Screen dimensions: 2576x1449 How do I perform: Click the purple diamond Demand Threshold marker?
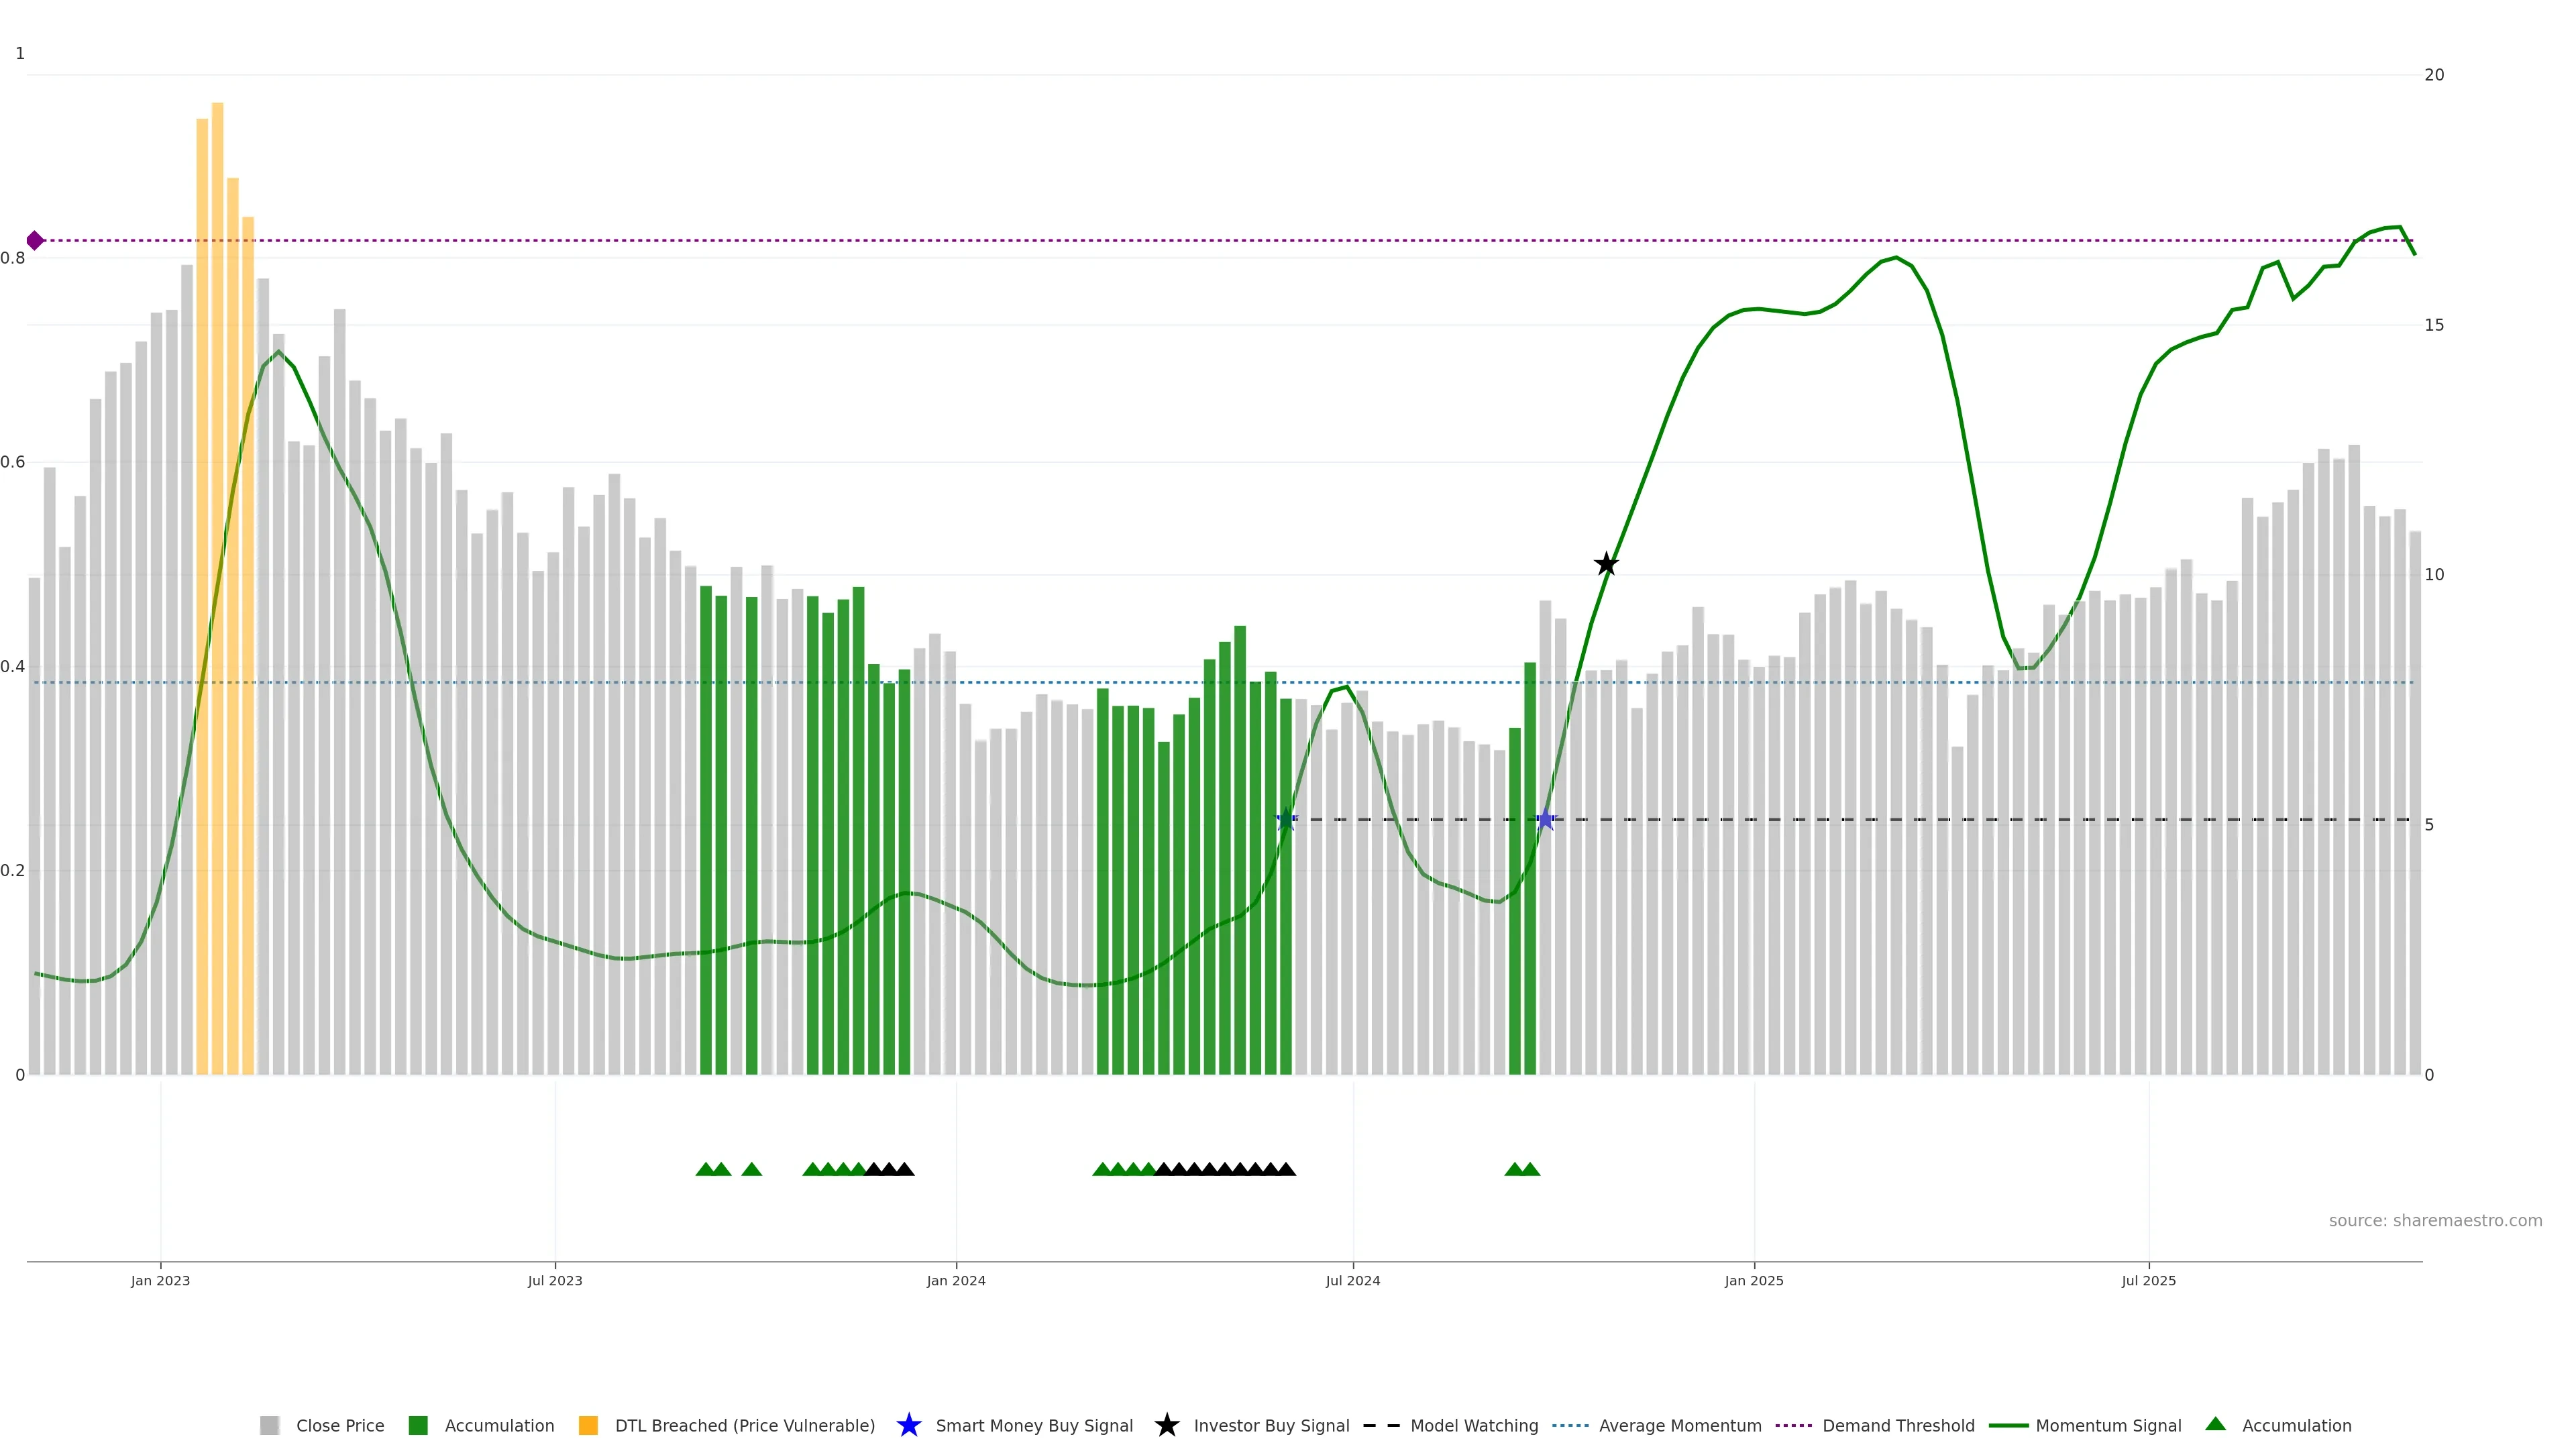[x=35, y=240]
